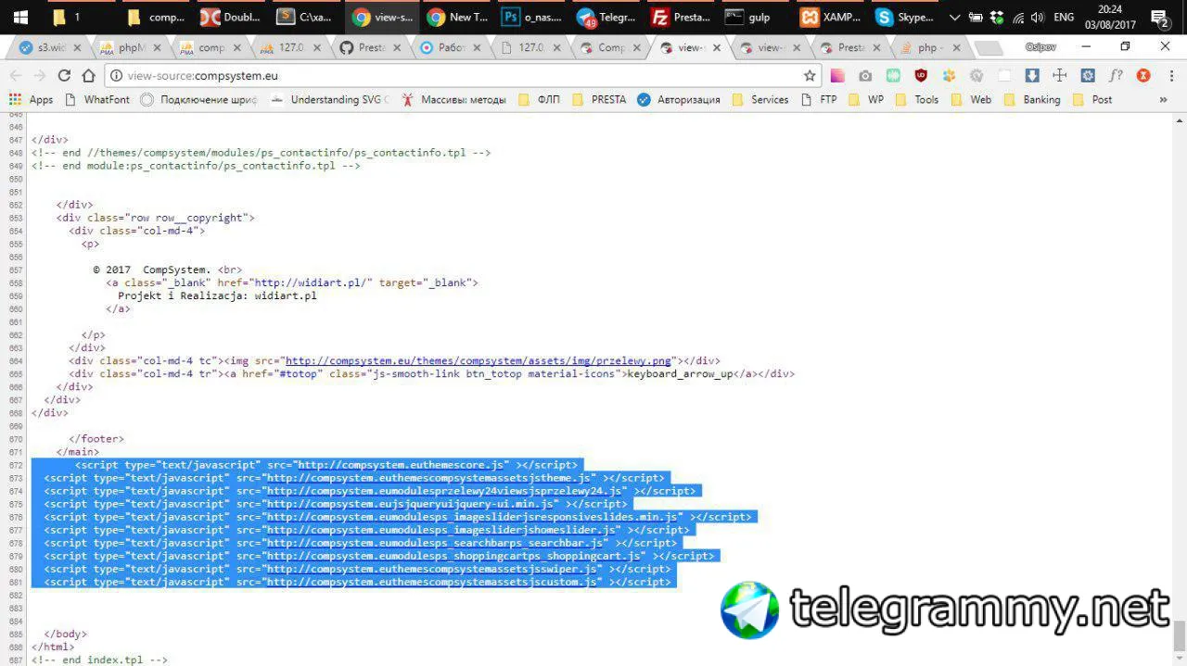Switch to Telegram in the taskbar
Image resolution: width=1187 pixels, height=666 pixels.
(607, 17)
